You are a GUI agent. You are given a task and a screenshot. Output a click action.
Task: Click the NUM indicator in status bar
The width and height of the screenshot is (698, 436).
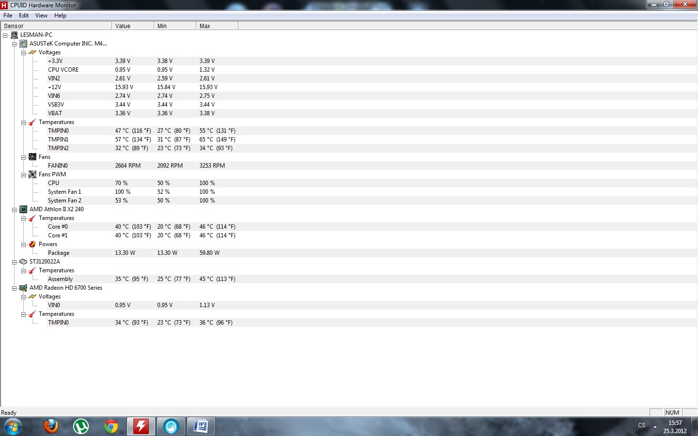[672, 413]
